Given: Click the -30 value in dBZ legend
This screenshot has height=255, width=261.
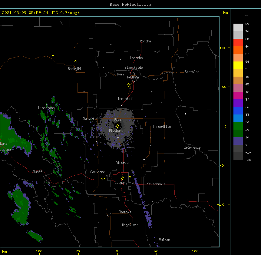Looking at the screenshot, I should coord(248,160).
